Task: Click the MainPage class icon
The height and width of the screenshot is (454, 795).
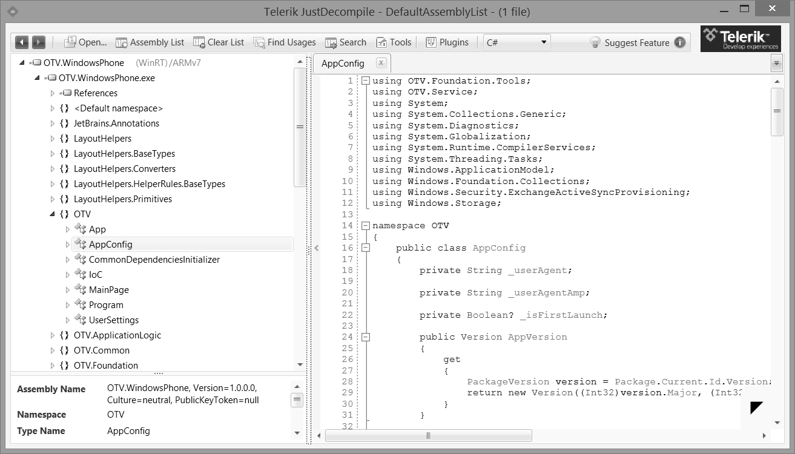Action: pos(80,289)
